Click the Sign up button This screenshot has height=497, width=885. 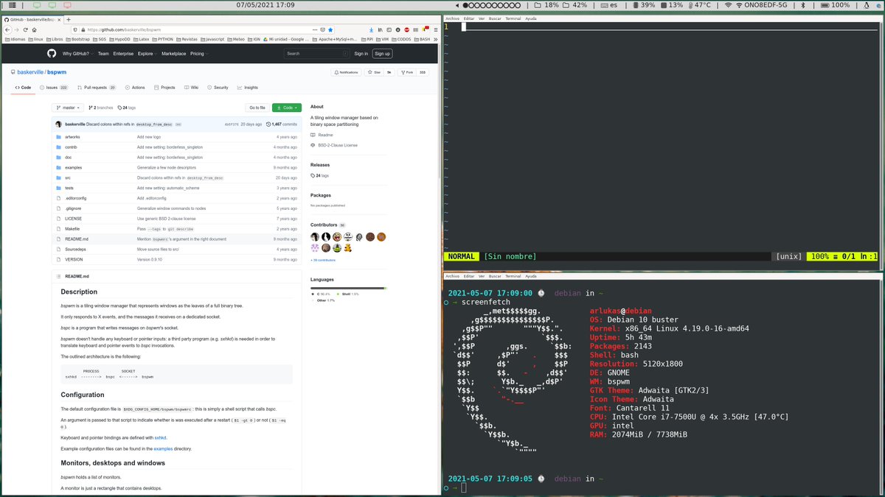tap(382, 53)
